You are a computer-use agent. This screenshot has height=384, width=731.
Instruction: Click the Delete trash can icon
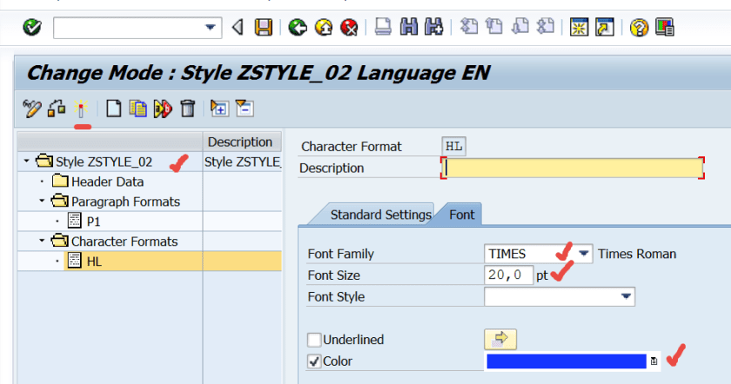pyautogui.click(x=187, y=109)
